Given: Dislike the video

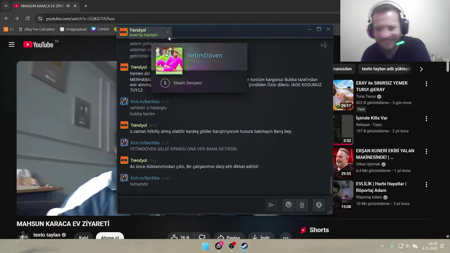Looking at the screenshot, I should point(202,236).
